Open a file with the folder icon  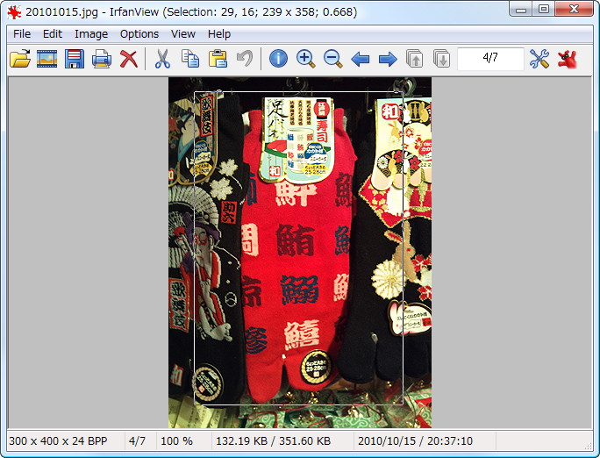(20, 59)
